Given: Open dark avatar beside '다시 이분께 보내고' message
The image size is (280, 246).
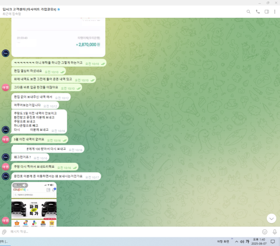Looking at the screenshot, I should click(x=6, y=130).
